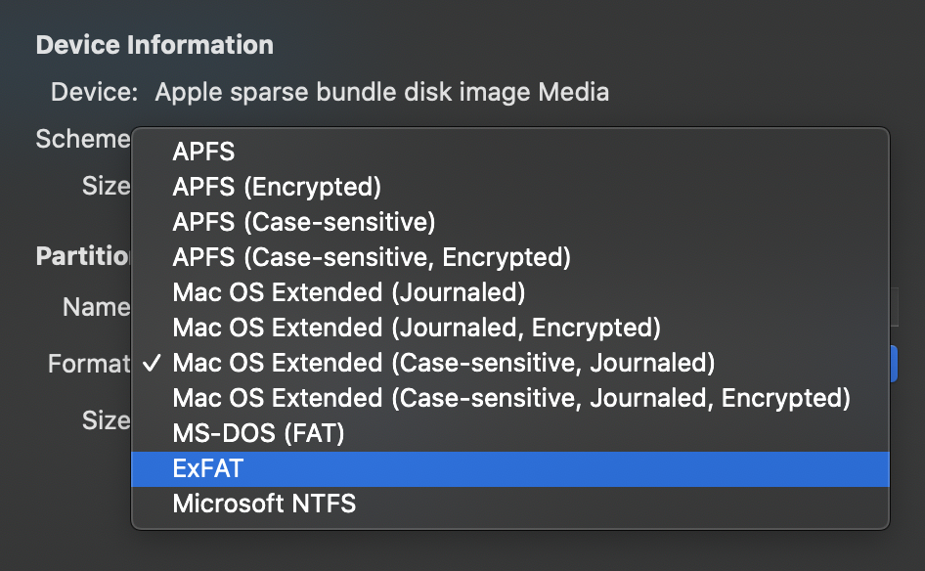Image resolution: width=925 pixels, height=571 pixels.
Task: Choose APFS from the format list
Action: coord(203,152)
